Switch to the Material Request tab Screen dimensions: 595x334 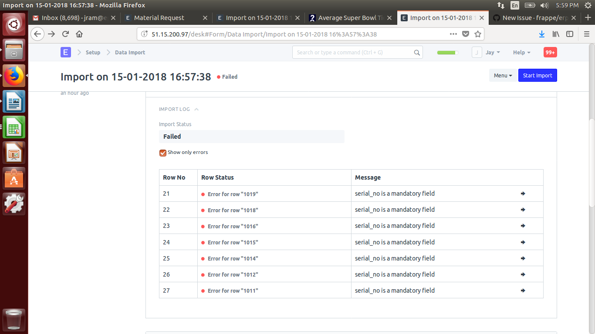(x=166, y=18)
